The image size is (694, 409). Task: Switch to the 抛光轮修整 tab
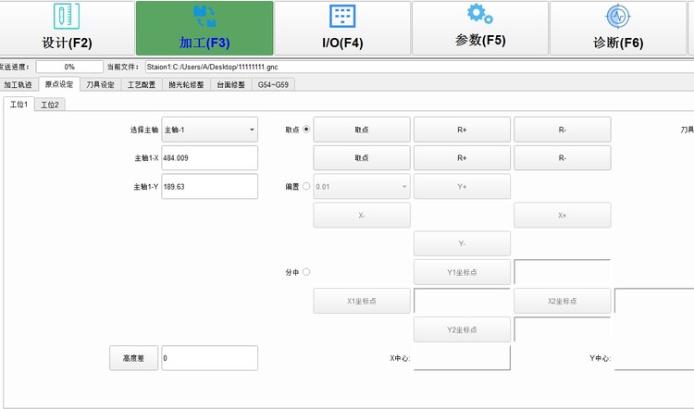point(186,84)
